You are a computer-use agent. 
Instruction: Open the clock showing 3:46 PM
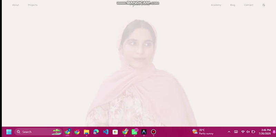click(265, 132)
